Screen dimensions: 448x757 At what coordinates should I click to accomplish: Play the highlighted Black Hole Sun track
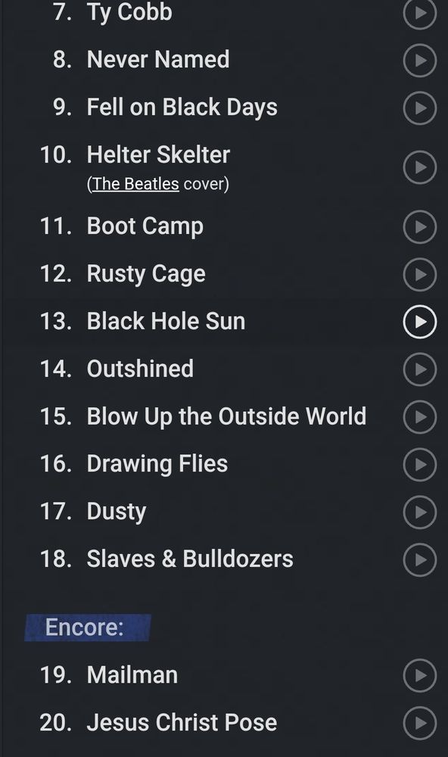coord(419,322)
